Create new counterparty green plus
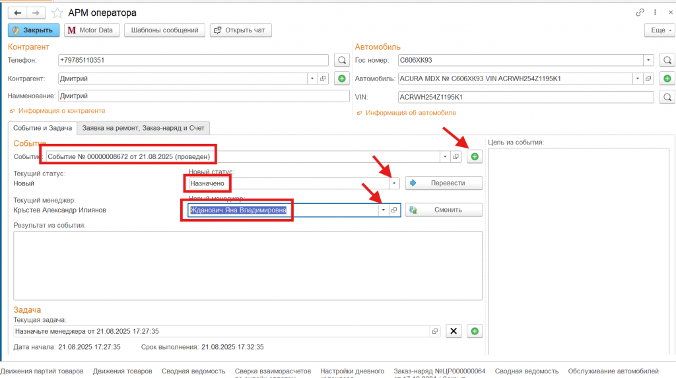Screen dimensions: 676x378 [x=341, y=79]
